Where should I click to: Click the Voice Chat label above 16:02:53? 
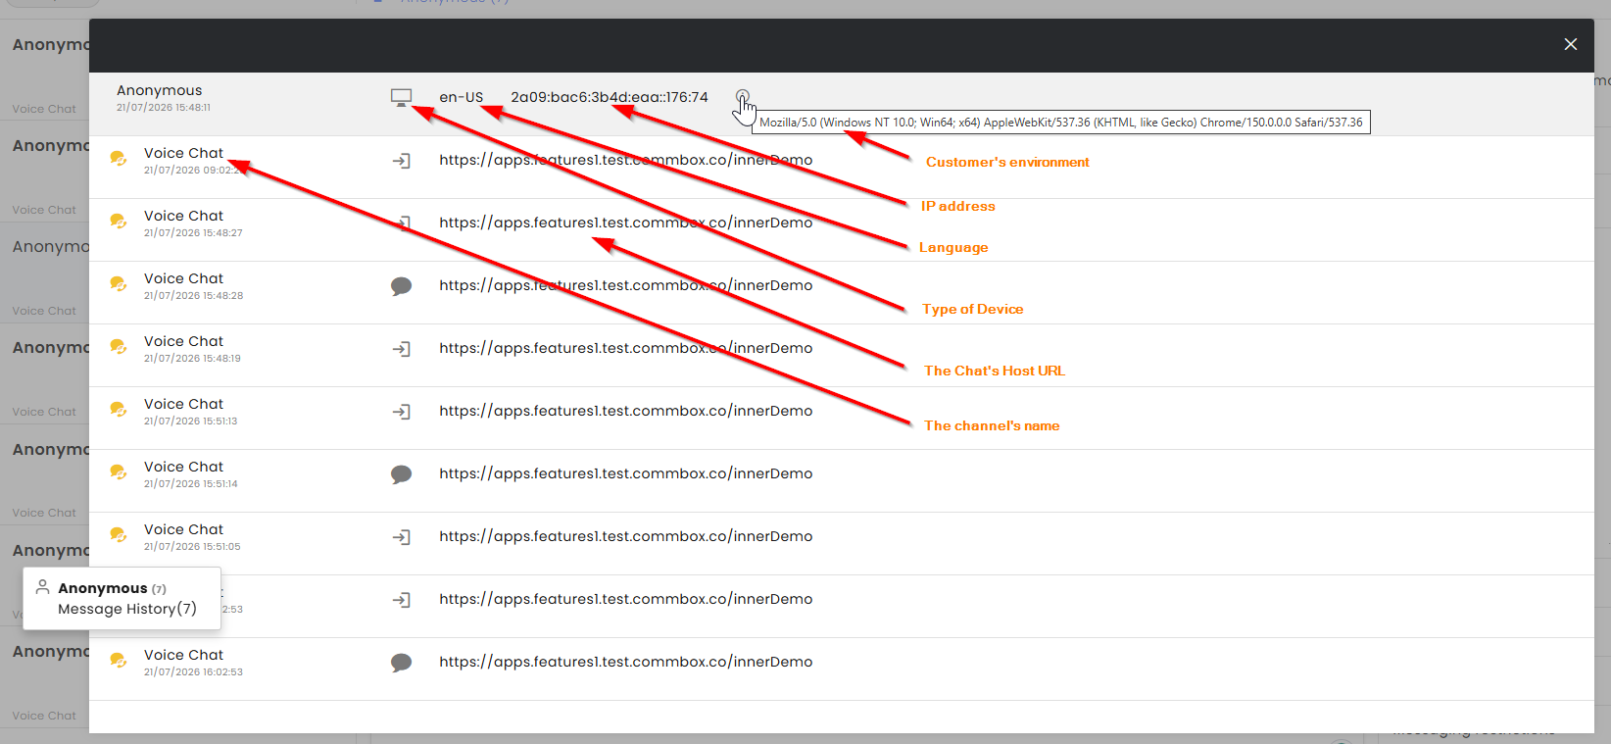coord(183,655)
